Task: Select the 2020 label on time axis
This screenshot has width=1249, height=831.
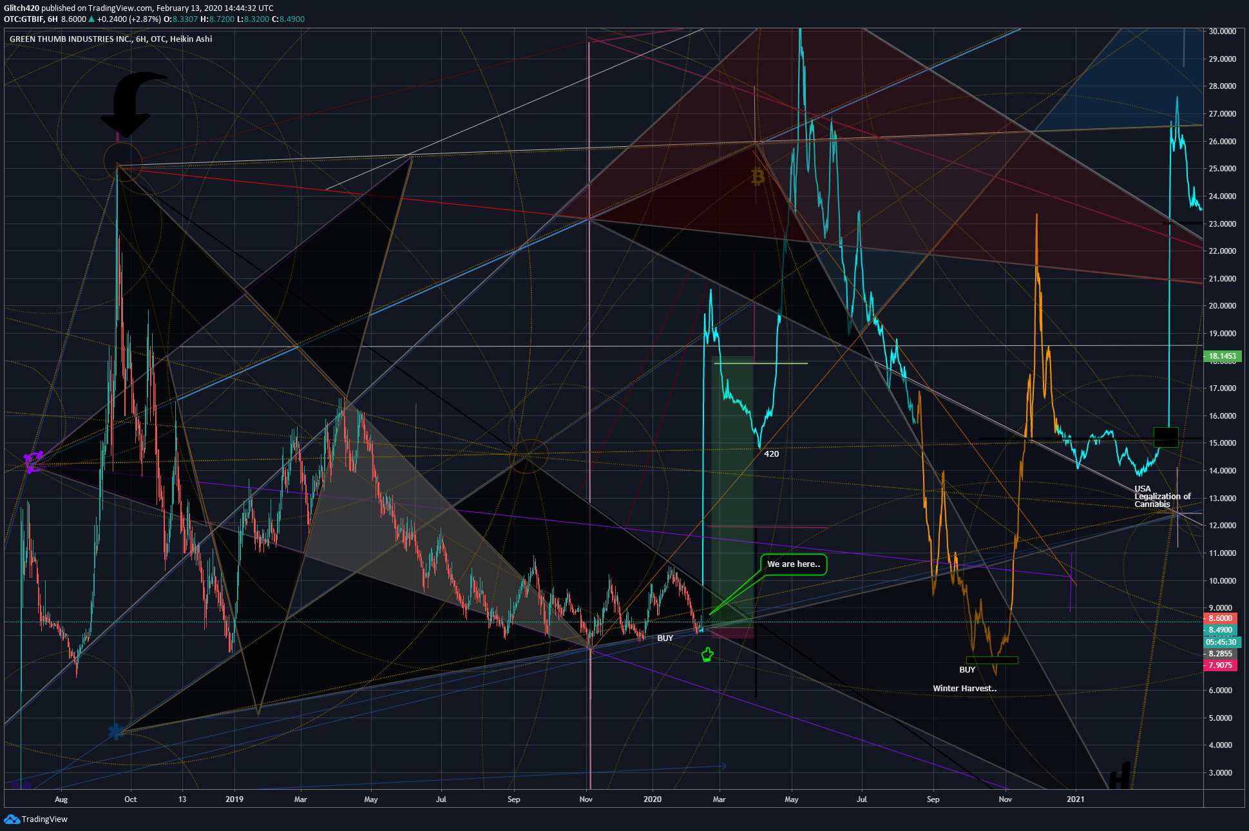Action: click(x=653, y=799)
